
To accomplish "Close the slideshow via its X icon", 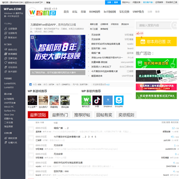I will point(32,37).
